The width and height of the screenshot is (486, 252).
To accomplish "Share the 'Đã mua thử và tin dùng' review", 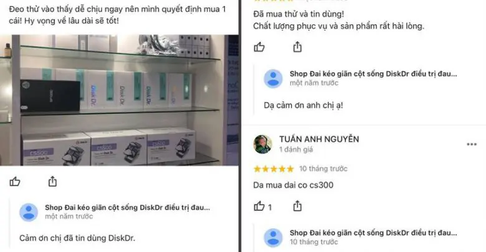I will tap(297, 47).
